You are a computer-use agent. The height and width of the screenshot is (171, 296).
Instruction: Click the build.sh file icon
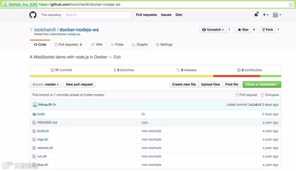coord(34,131)
